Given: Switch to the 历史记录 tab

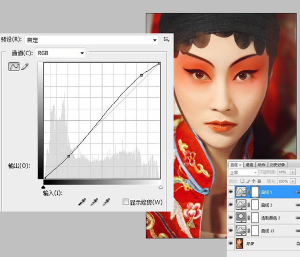Looking at the screenshot, I should coord(277,165).
